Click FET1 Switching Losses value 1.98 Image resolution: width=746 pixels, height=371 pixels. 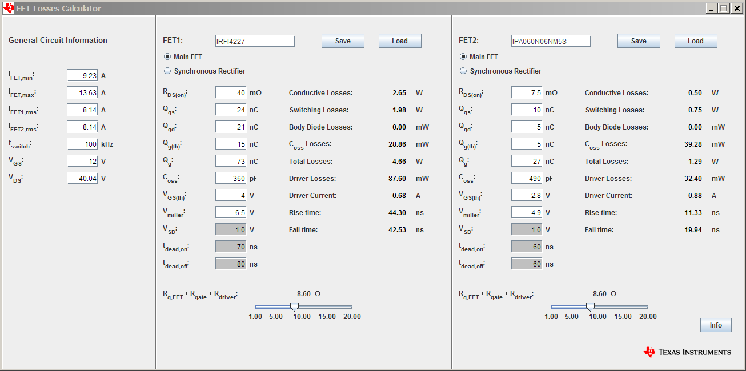(399, 110)
